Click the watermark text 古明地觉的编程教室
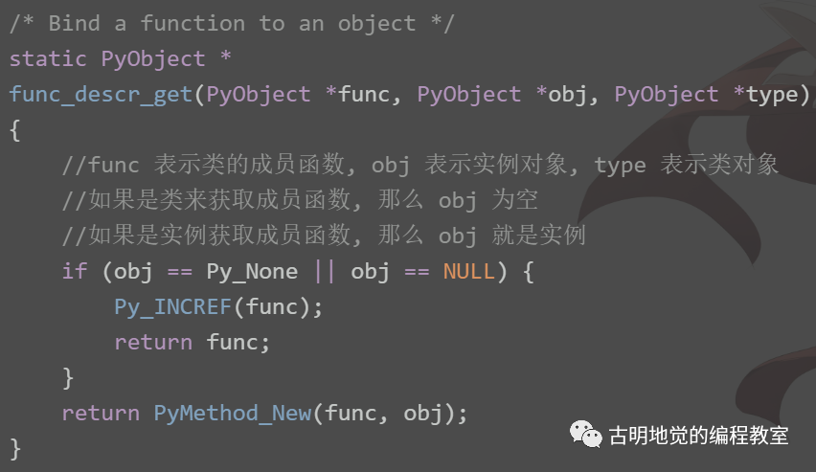816x472 pixels. [x=698, y=436]
